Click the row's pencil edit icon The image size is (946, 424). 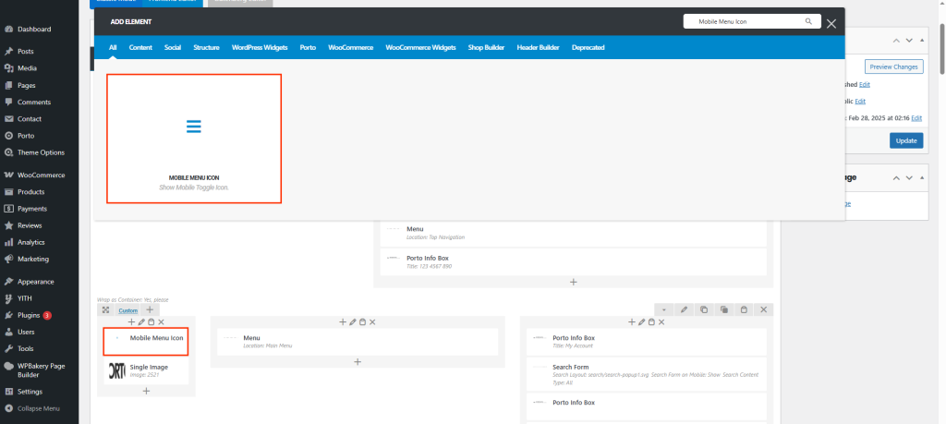coord(684,310)
